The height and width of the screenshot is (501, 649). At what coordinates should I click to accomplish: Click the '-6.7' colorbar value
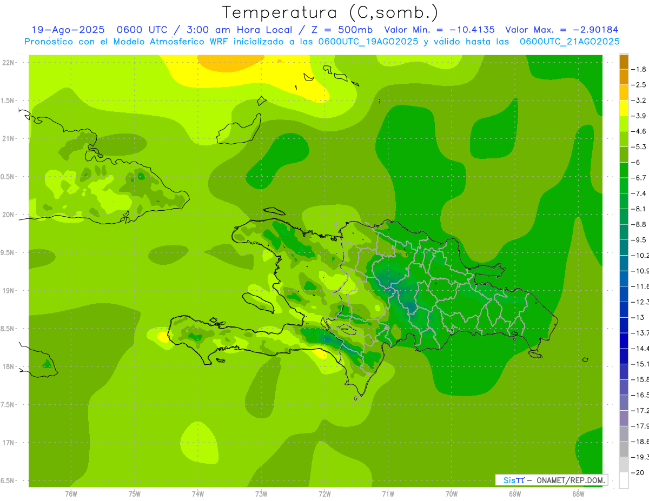(x=640, y=178)
